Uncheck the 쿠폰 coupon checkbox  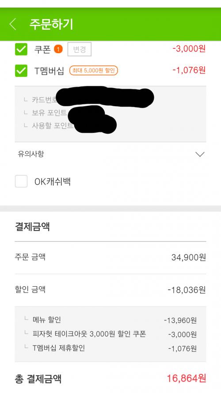[21, 49]
